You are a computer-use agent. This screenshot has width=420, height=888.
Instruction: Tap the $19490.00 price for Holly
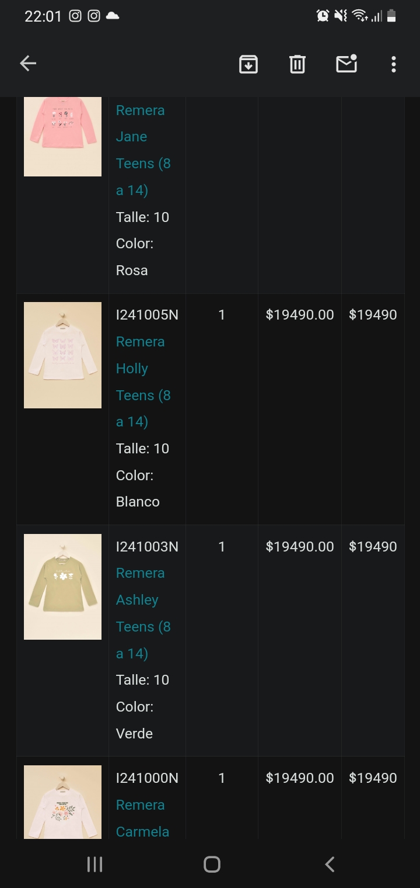[300, 315]
